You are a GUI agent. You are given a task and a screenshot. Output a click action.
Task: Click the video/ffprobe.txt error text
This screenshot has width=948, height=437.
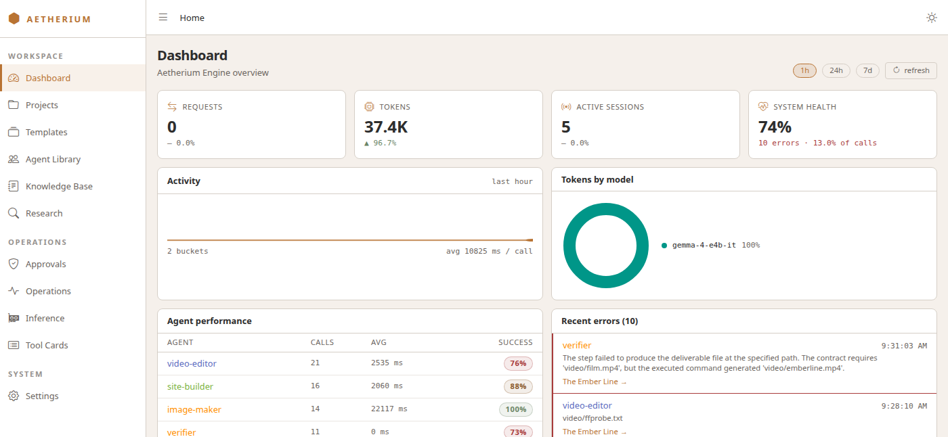click(x=592, y=418)
